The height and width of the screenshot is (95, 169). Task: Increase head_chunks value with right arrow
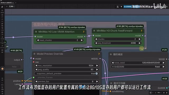tap(82, 40)
